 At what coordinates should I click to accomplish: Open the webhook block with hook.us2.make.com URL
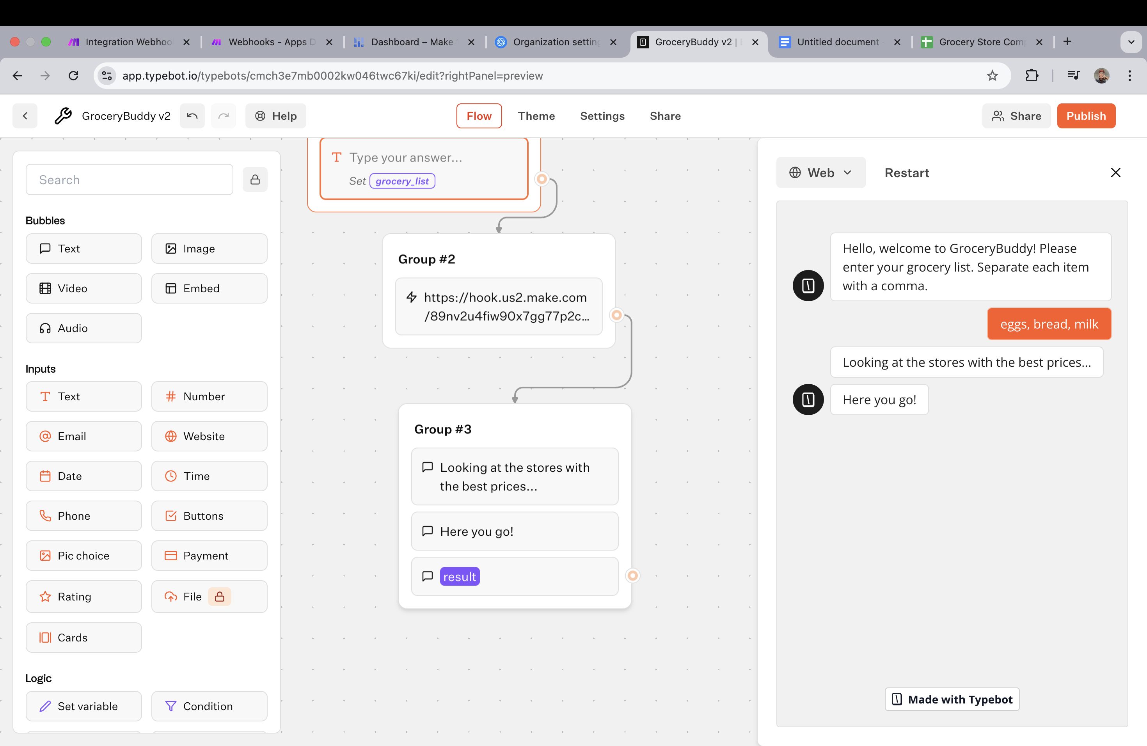point(498,307)
